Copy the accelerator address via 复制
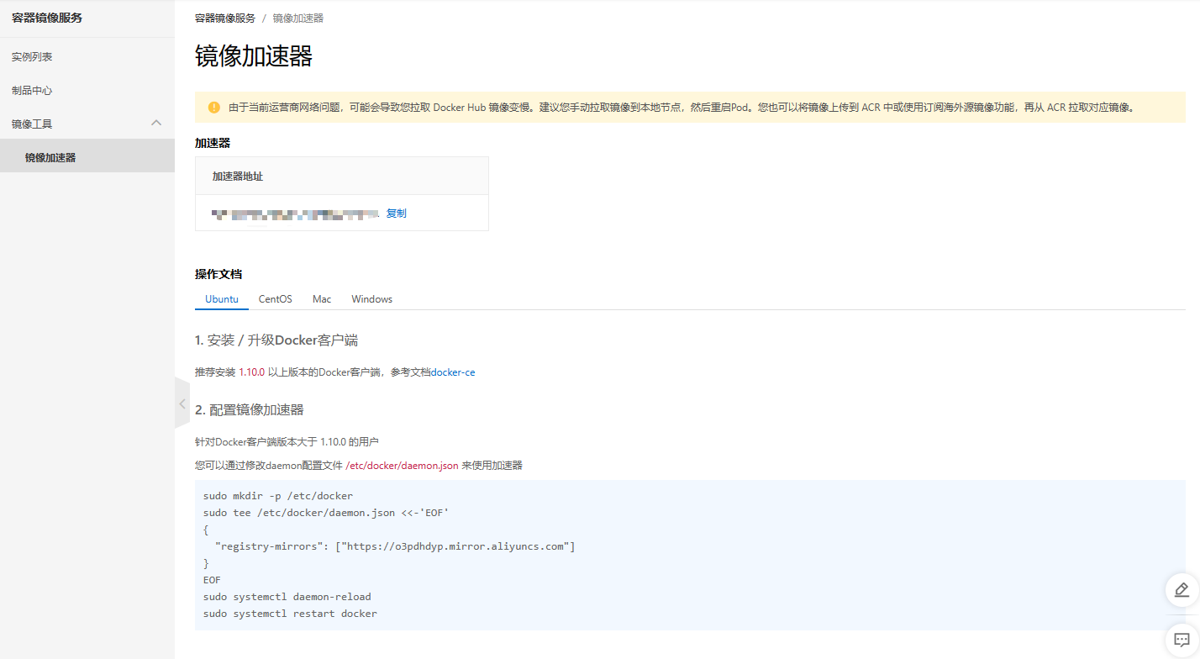1200x659 pixels. (x=396, y=214)
